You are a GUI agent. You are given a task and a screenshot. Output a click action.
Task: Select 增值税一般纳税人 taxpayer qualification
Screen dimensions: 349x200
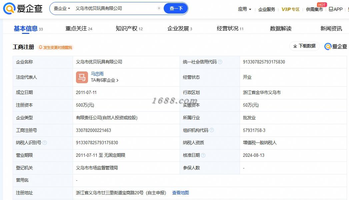point(260,143)
